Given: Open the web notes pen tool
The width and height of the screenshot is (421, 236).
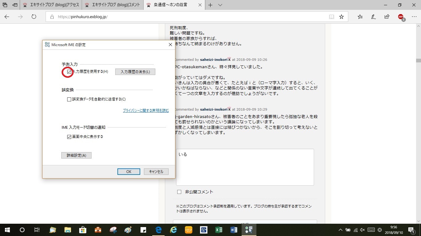Looking at the screenshot, I should pyautogui.click(x=373, y=17).
